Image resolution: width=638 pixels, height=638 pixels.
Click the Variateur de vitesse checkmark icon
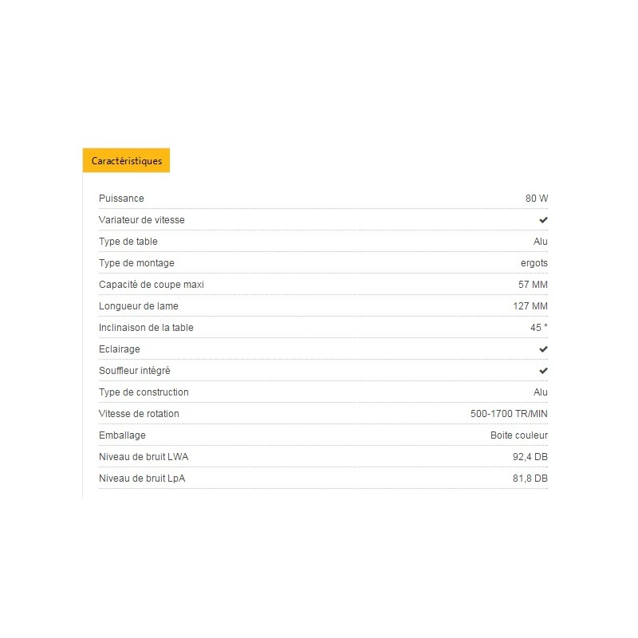tap(543, 219)
